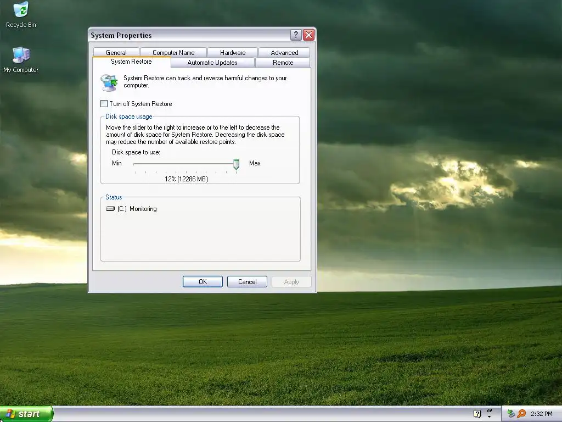562x422 pixels.
Task: Select the System Restore tab
Action: point(131,62)
